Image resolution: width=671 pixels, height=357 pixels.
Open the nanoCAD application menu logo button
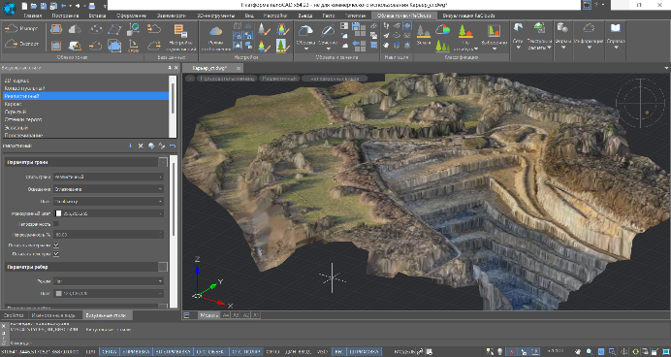click(9, 8)
